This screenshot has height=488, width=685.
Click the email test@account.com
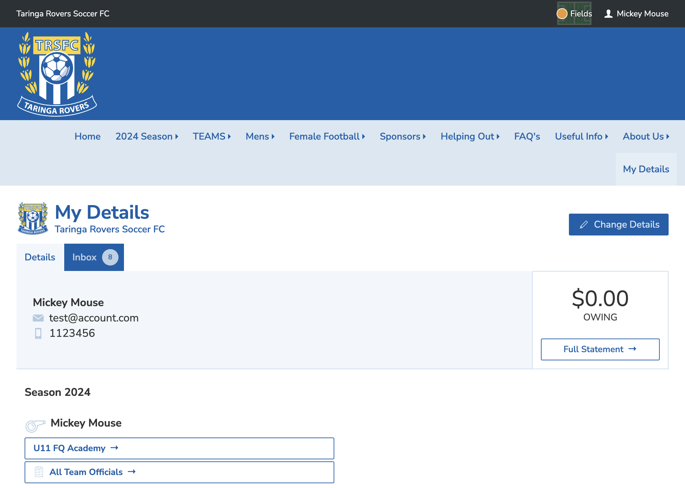(94, 318)
